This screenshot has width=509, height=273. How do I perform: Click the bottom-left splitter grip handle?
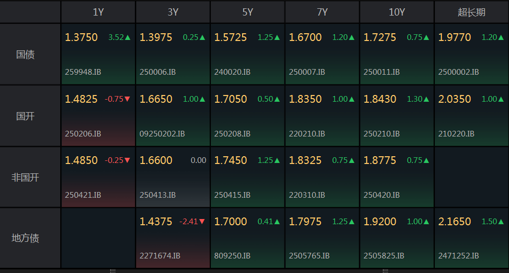click(113, 271)
